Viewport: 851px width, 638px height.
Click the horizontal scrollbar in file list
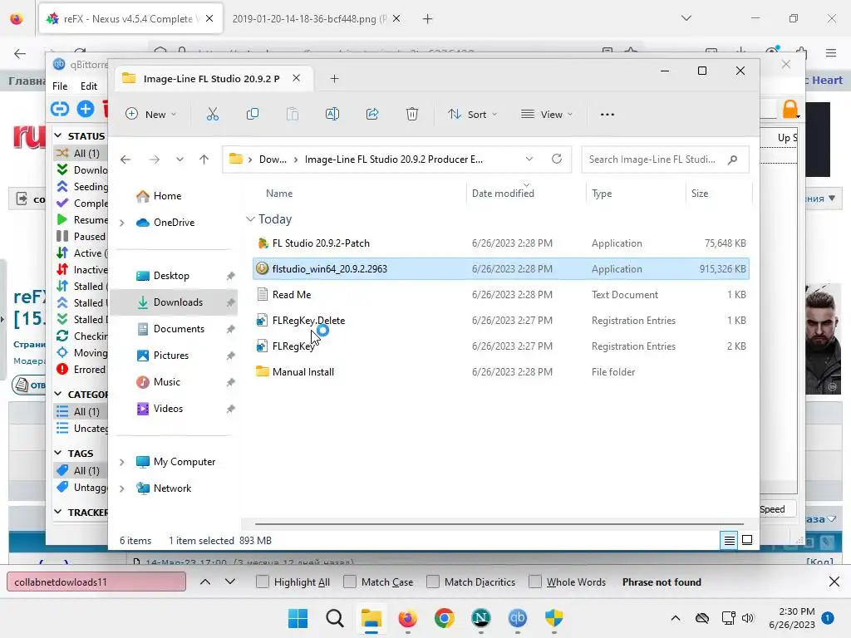(499, 524)
